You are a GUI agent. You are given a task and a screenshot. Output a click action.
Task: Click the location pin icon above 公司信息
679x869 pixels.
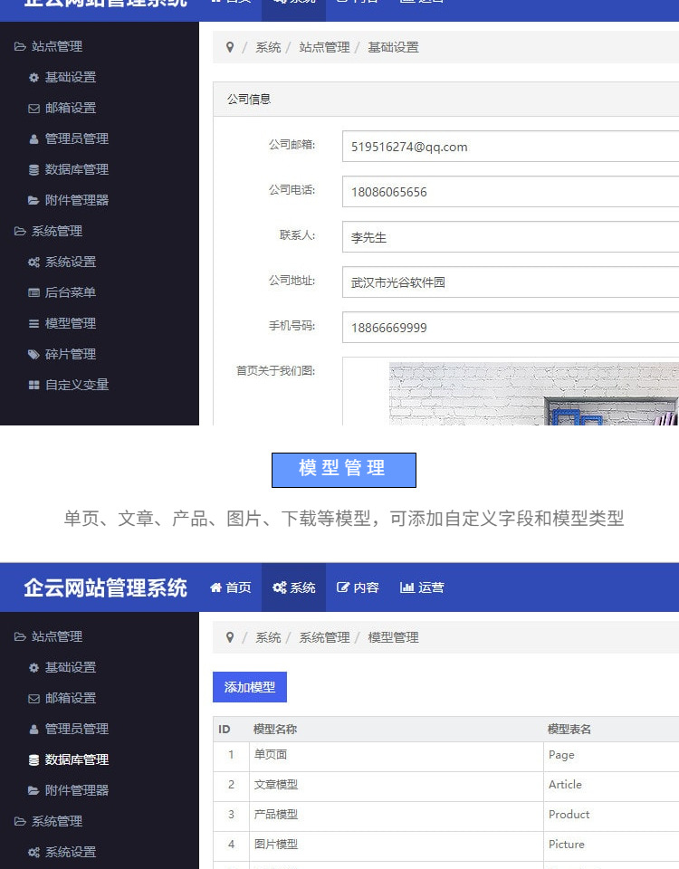(x=230, y=47)
